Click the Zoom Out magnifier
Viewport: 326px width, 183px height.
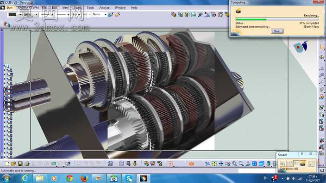[x=241, y=164]
